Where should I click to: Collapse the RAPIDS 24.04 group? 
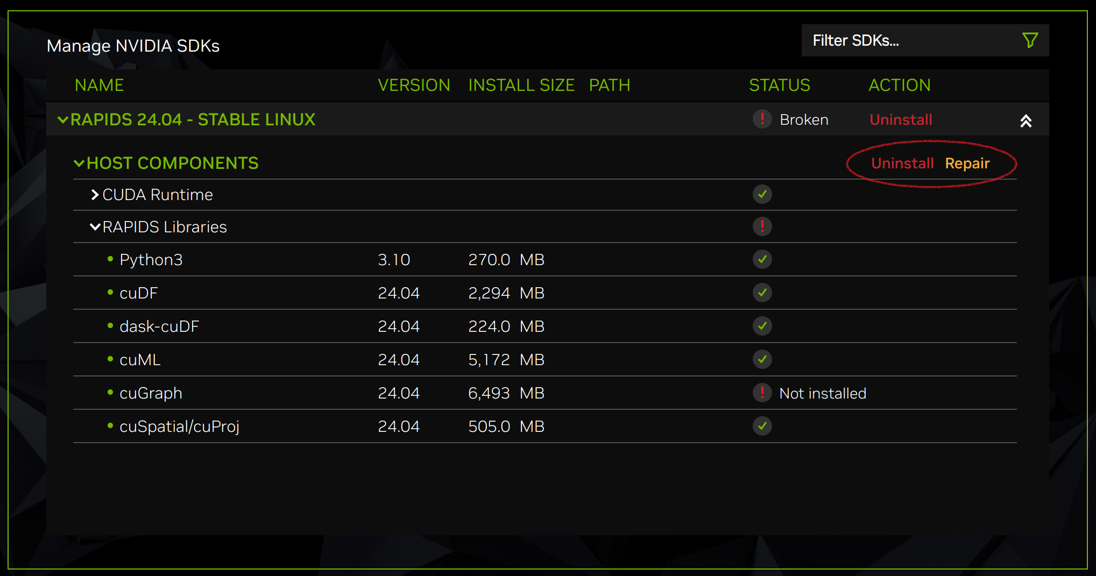click(x=63, y=119)
